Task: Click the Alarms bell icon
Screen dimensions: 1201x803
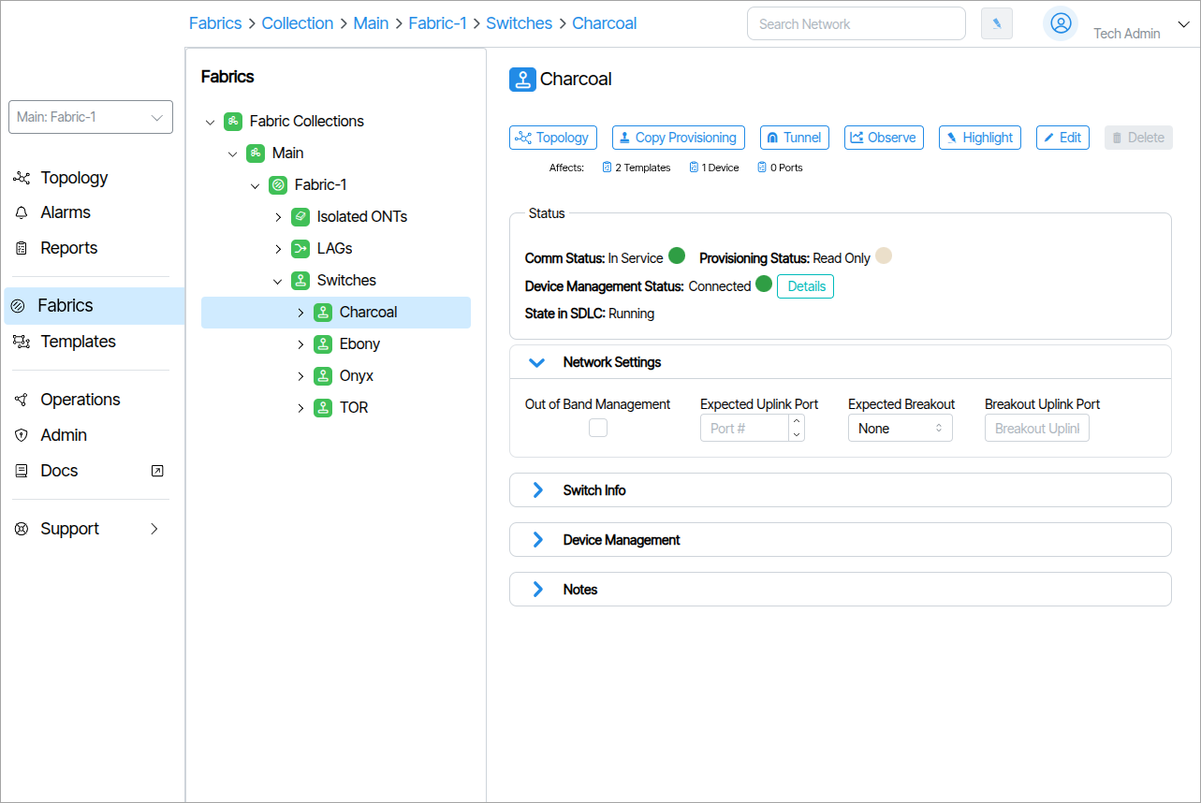Action: click(x=22, y=212)
